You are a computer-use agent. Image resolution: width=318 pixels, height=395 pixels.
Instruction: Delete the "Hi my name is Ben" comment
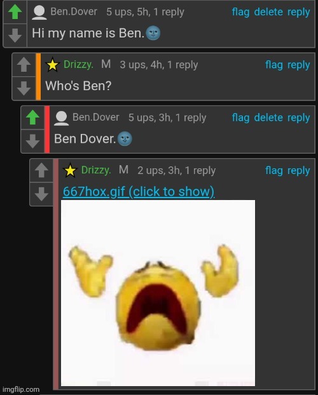pyautogui.click(x=268, y=12)
